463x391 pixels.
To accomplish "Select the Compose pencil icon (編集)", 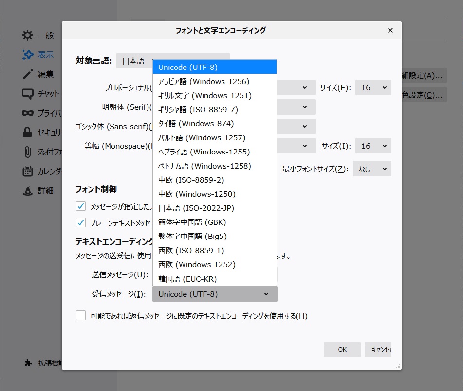I will coord(28,74).
